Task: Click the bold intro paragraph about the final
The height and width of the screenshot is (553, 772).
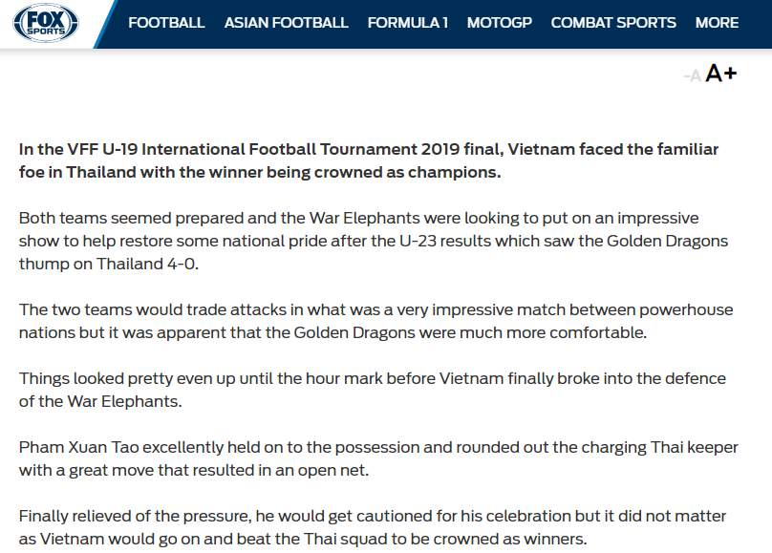Action: tap(369, 160)
